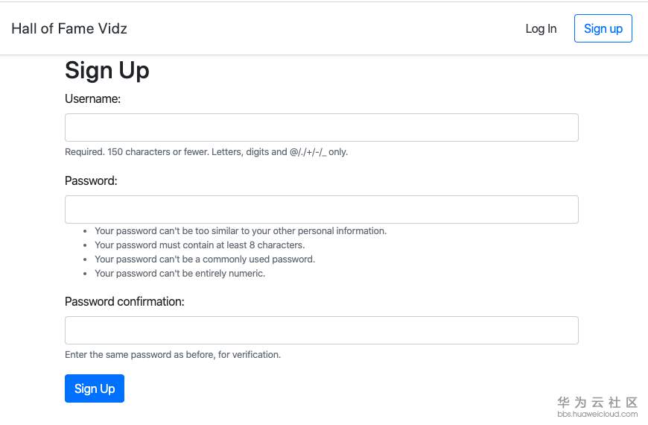Click the Password confirmation: label
The height and width of the screenshot is (425, 648).
coord(124,301)
